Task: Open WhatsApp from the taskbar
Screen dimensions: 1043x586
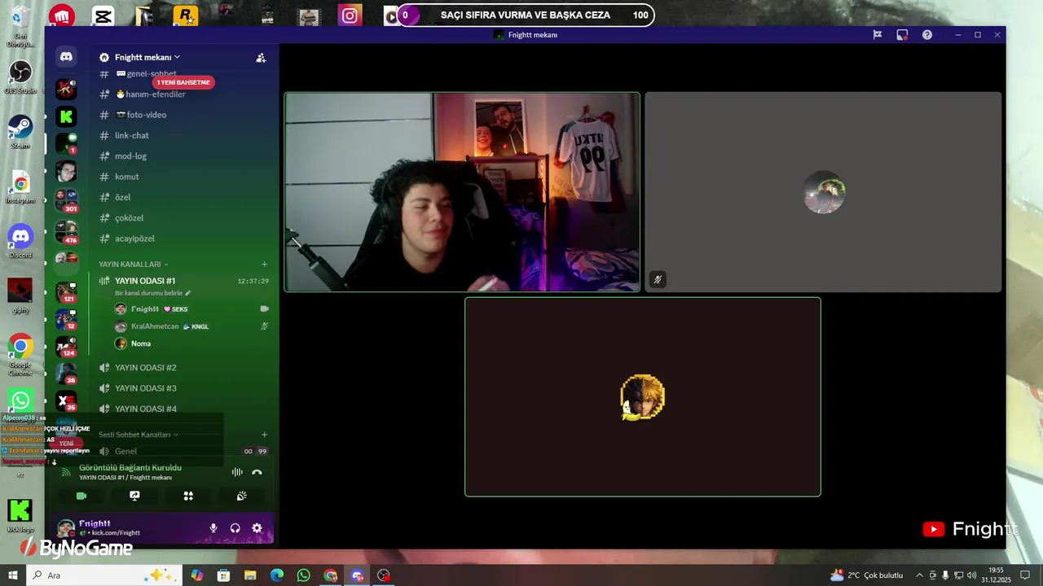Action: pos(303,575)
